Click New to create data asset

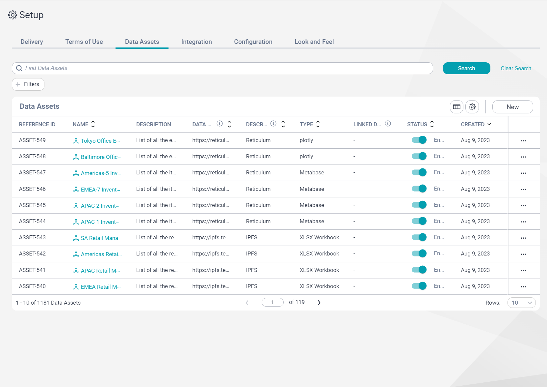[512, 107]
